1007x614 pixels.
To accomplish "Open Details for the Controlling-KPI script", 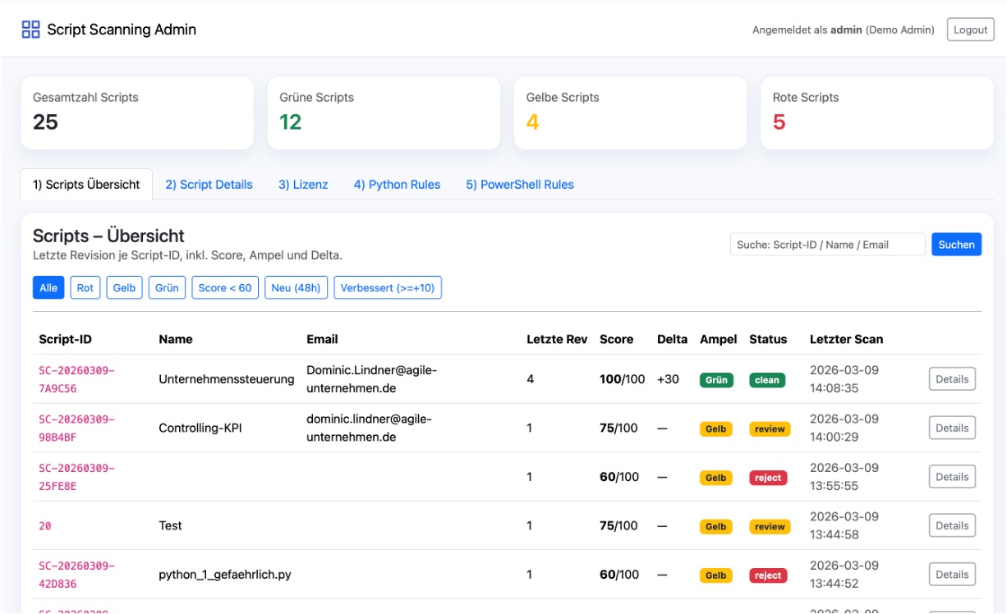I will click(952, 428).
